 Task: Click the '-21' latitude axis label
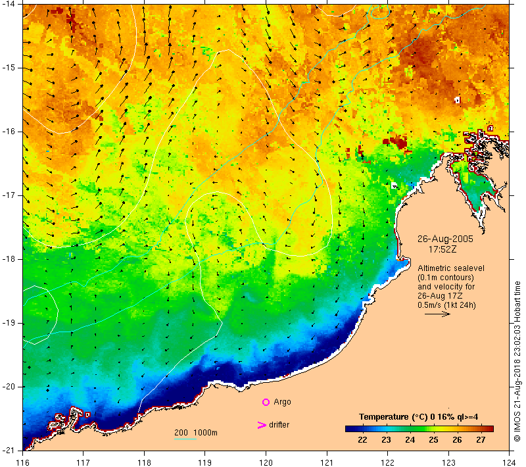pos(9,451)
